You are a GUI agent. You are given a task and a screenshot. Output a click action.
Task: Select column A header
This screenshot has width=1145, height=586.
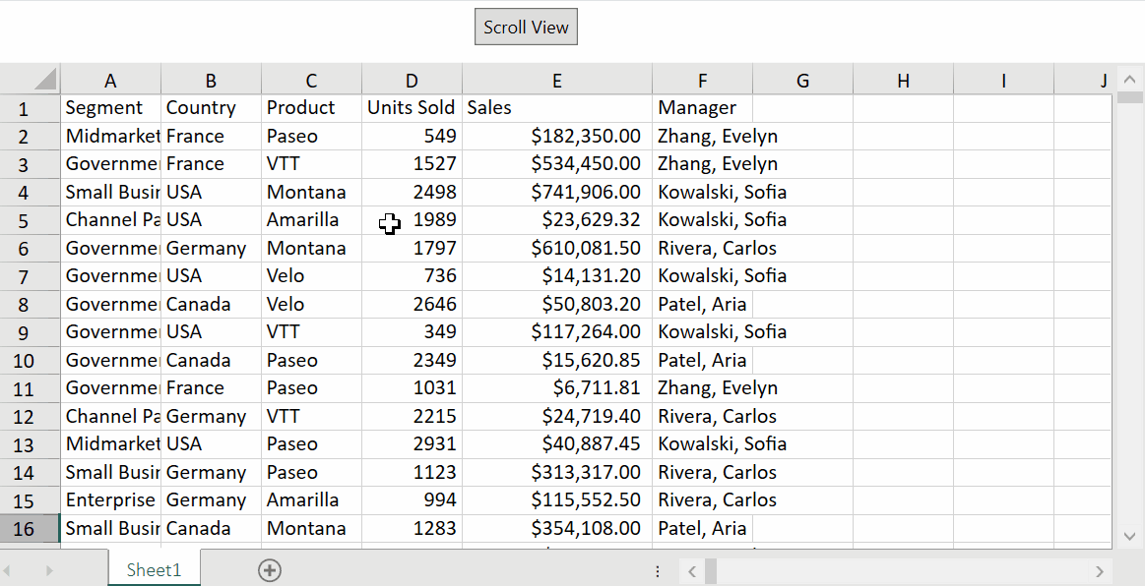[110, 81]
